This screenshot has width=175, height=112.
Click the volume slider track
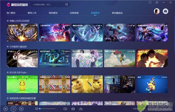pyautogui.click(x=47, y=109)
